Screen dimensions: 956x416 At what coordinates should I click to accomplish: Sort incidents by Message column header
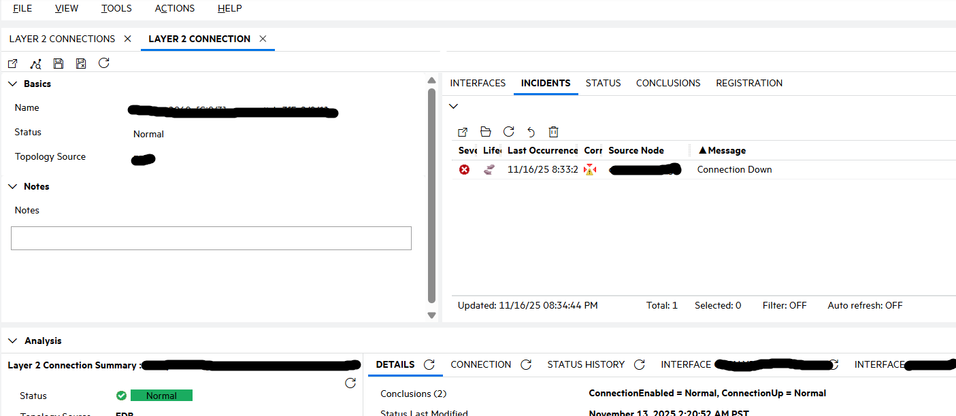pyautogui.click(x=727, y=150)
